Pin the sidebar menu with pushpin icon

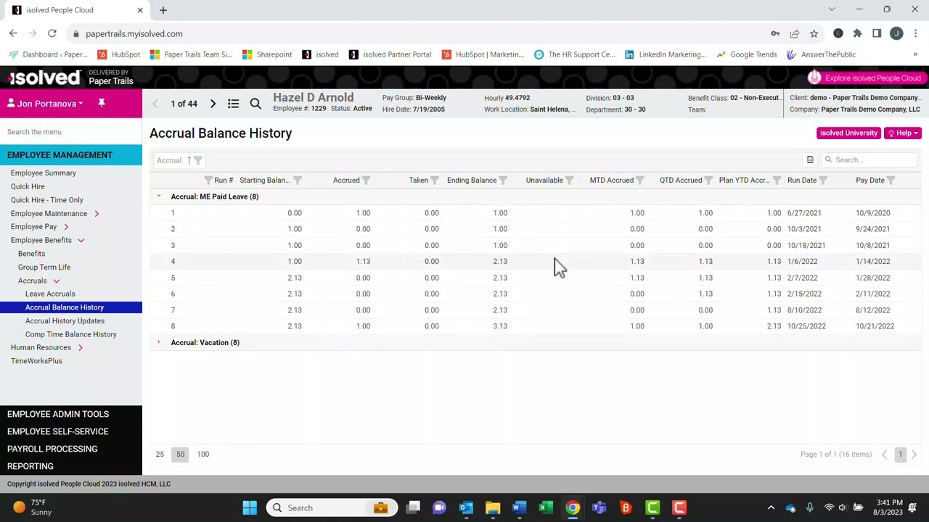coord(102,104)
